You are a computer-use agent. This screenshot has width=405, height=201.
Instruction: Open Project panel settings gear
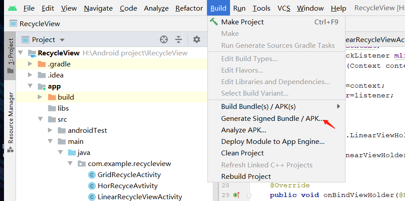(197, 39)
